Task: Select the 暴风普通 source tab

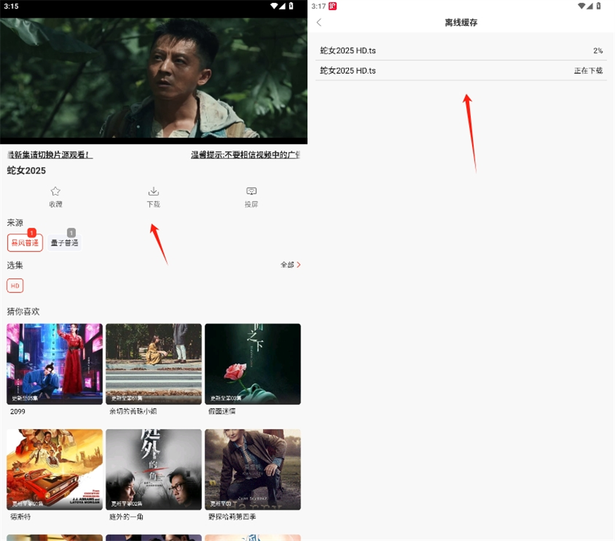Action: coord(25,243)
